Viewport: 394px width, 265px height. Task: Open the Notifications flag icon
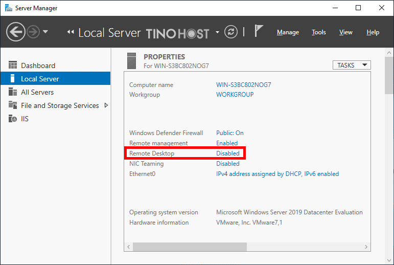tap(259, 31)
